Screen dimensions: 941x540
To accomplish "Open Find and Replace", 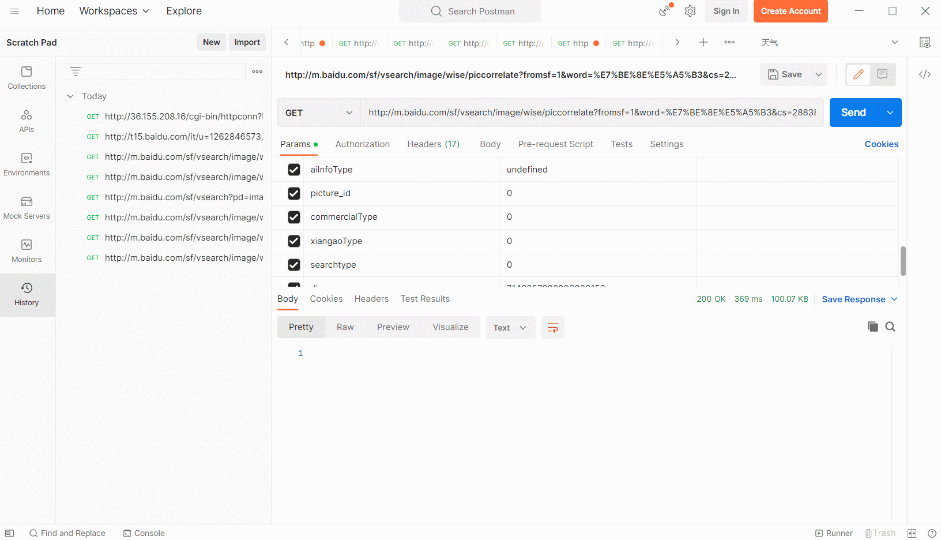I will click(67, 533).
